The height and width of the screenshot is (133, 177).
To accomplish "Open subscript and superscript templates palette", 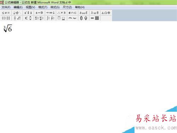I will pyautogui.click(x=28, y=18).
